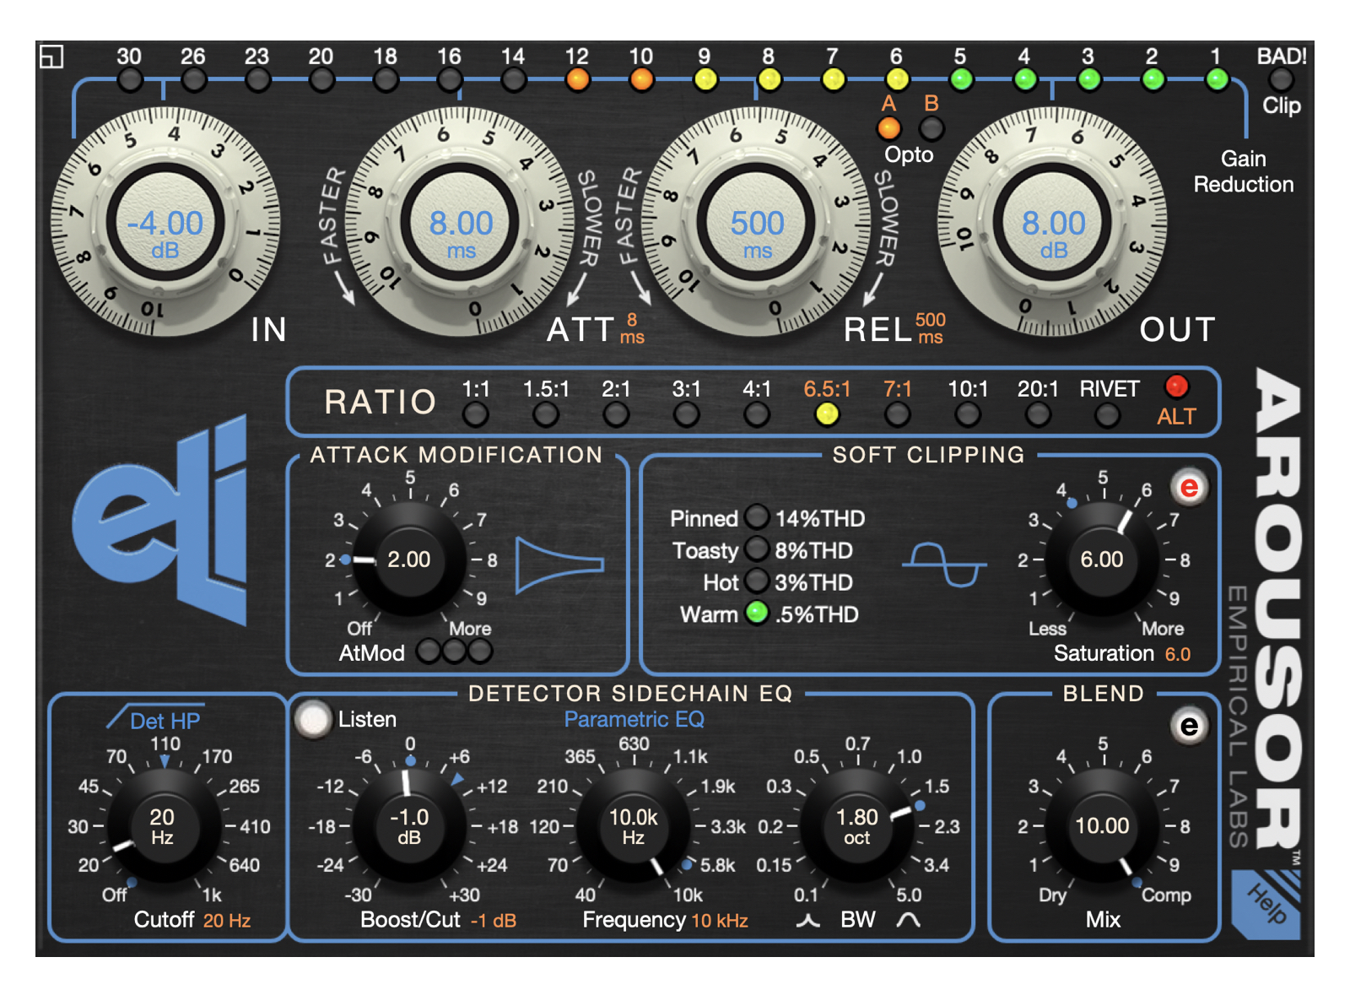Toggle the Blend 'e' enable button
The width and height of the screenshot is (1350, 995).
click(1188, 726)
